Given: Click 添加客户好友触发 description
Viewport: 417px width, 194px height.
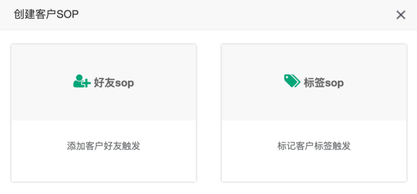Looking at the screenshot, I should tap(103, 146).
